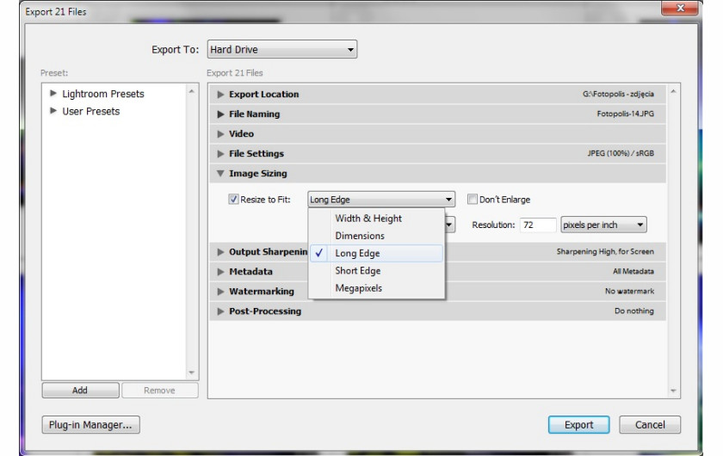This screenshot has width=723, height=456.
Task: Choose Width & Height from resize menu
Action: [x=377, y=218]
